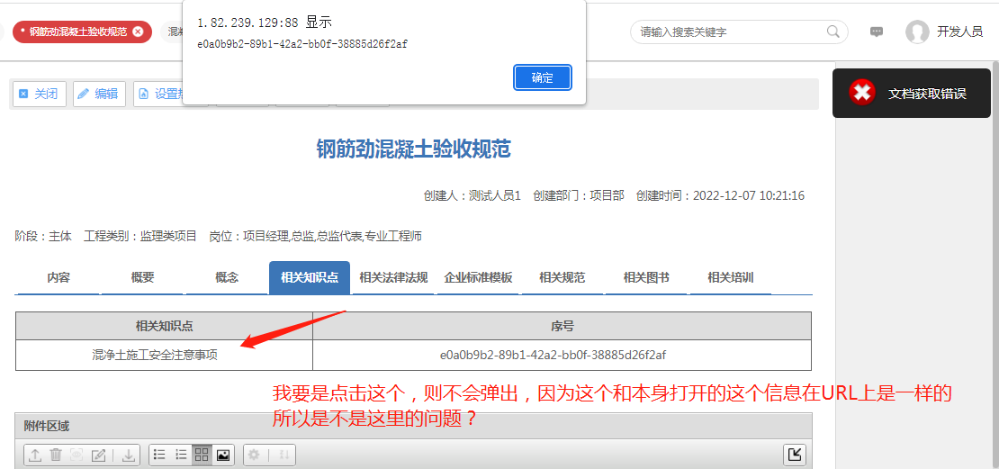Open the 开发人员 user name menu
999x469 pixels.
pyautogui.click(x=959, y=32)
